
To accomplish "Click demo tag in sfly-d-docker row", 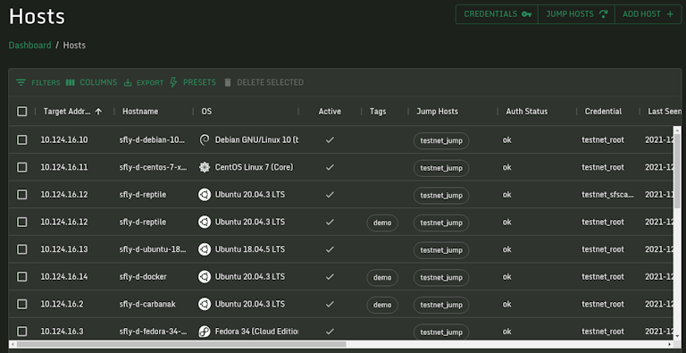I will pos(382,277).
